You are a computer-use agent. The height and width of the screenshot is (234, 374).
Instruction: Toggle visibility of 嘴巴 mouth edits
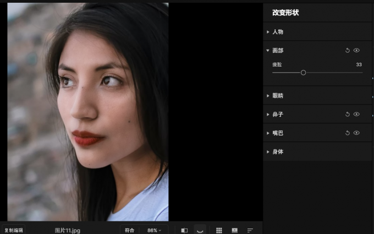pos(356,133)
